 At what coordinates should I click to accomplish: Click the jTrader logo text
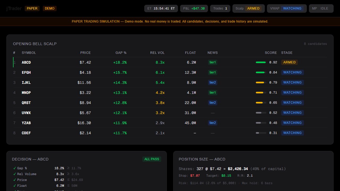(14, 8)
